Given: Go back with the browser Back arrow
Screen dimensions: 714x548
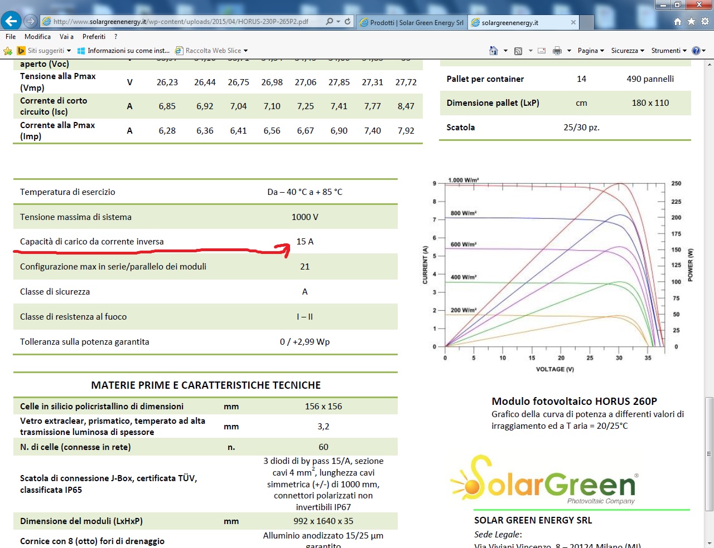Looking at the screenshot, I should [x=11, y=21].
